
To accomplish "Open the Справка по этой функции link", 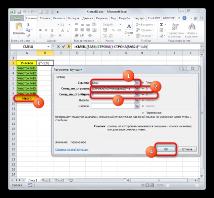I will pyautogui.click(x=72, y=150).
